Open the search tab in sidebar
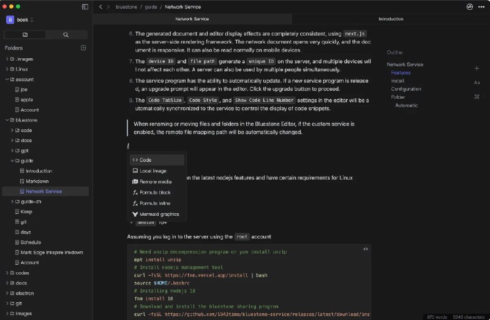This screenshot has width=490, height=320. click(x=66, y=34)
